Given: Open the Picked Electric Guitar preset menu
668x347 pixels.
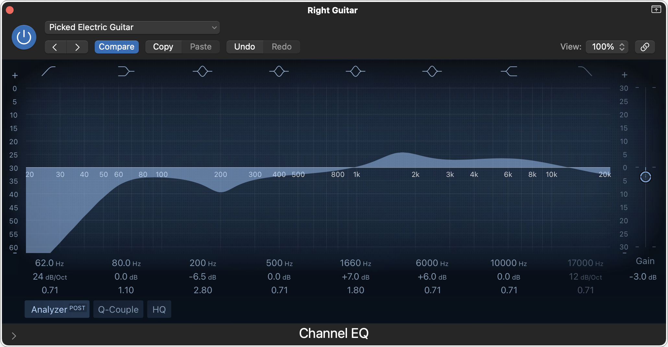Looking at the screenshot, I should 132,28.
